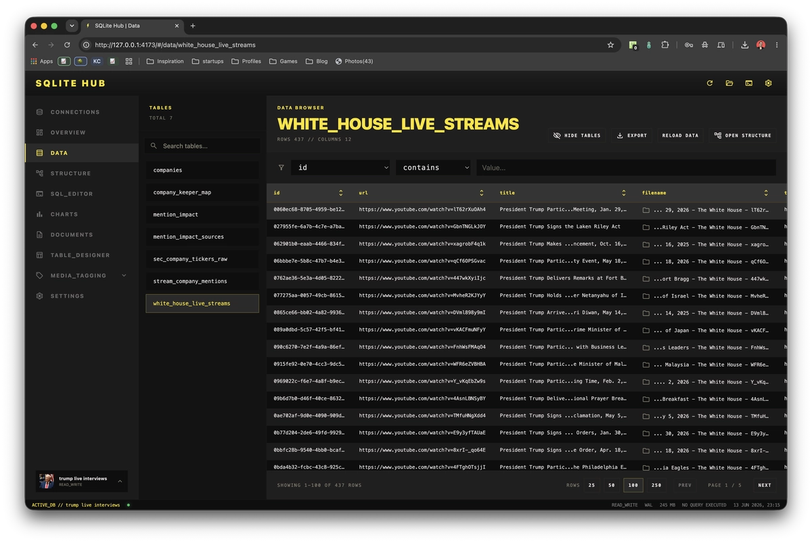Open the Chrome tab search dropdown arrow
812x543 pixels.
click(72, 26)
